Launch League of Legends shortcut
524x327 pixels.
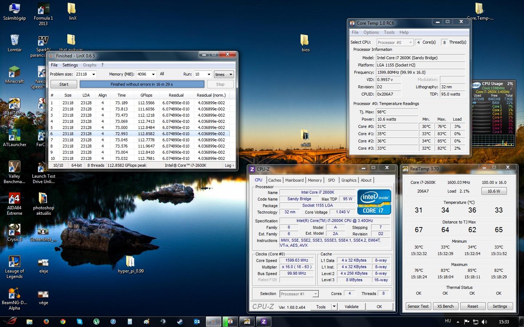click(x=14, y=267)
